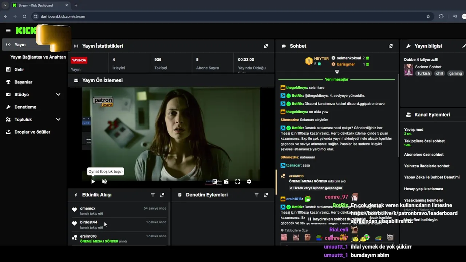Screen dimensions: 466x262
Task: Open Yasaklanmış kelimeler setting
Action: tap(423, 200)
